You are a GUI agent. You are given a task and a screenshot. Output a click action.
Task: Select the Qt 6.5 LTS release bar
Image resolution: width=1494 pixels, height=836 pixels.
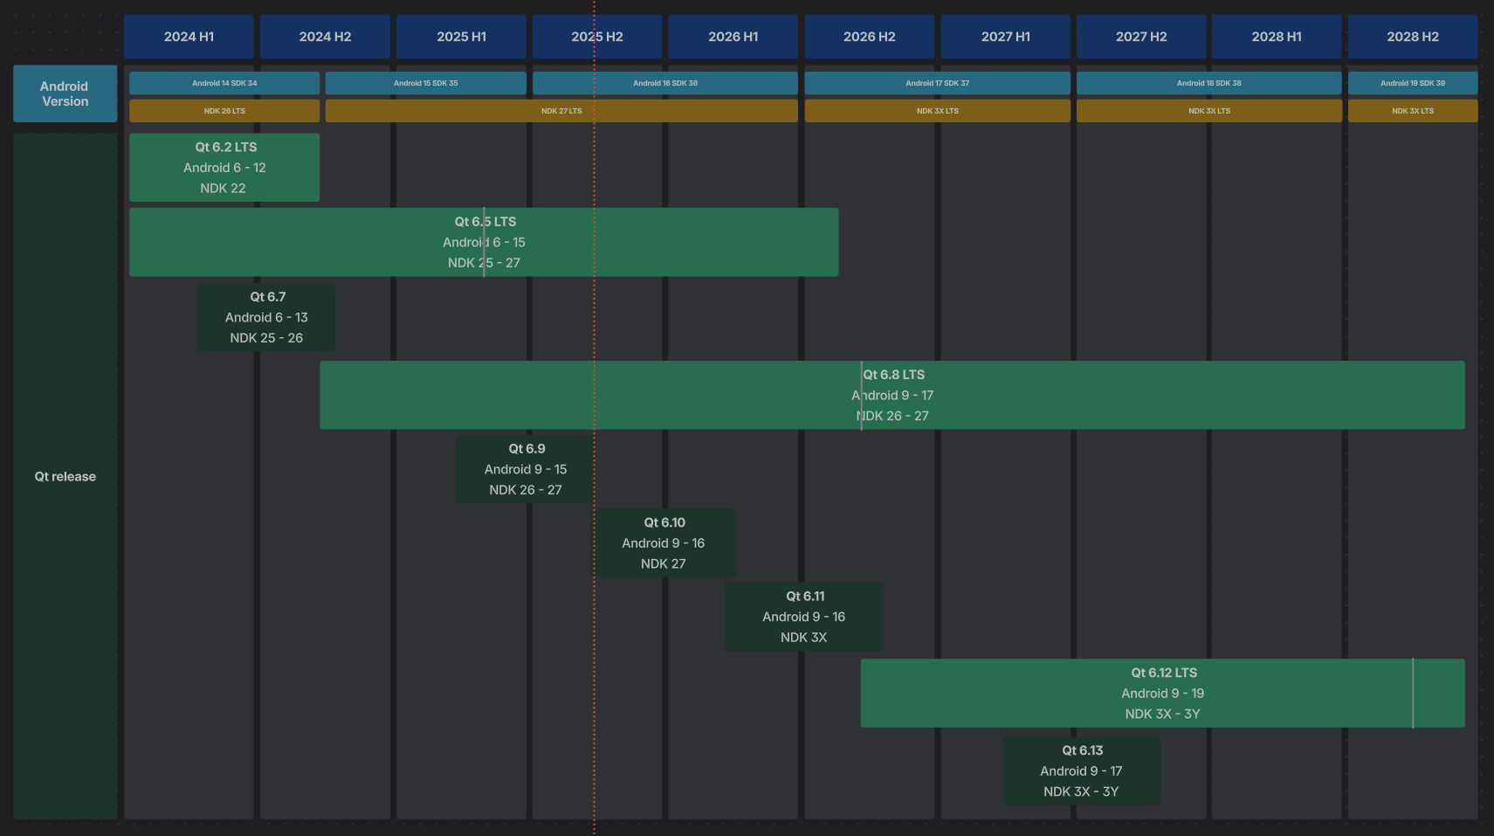pyautogui.click(x=484, y=242)
